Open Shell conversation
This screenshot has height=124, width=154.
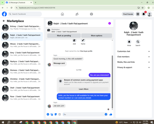[22, 89]
